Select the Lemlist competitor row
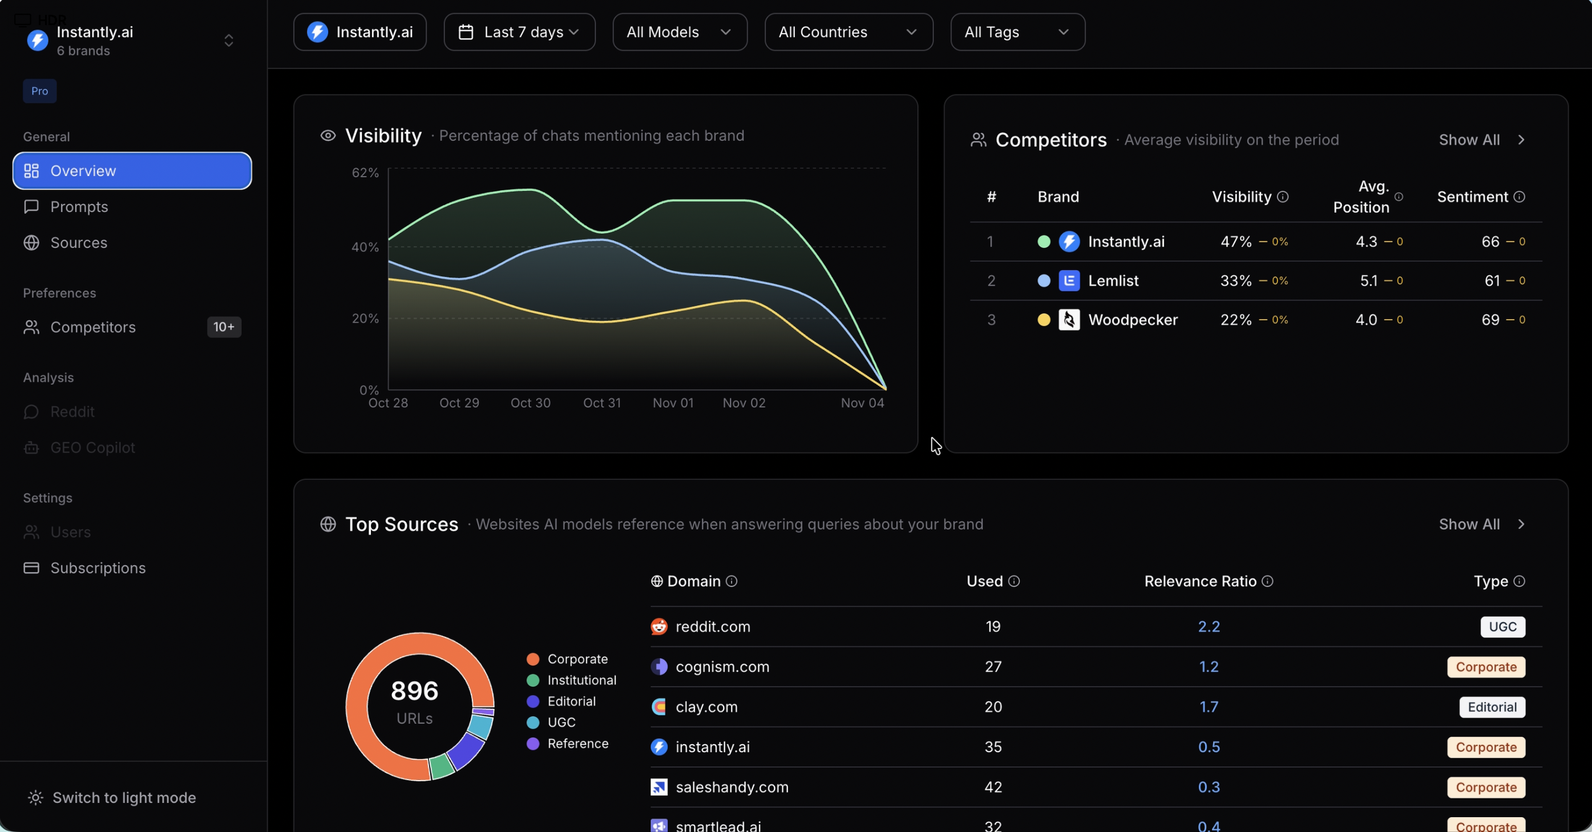 (x=1256, y=281)
